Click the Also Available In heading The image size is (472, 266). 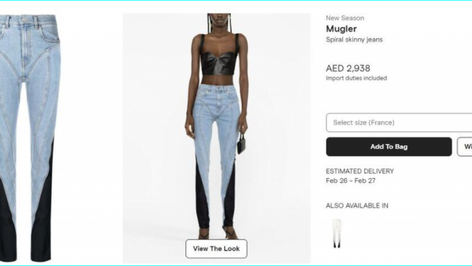[x=357, y=206]
